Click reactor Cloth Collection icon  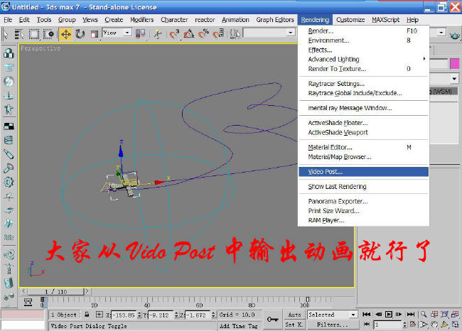(x=9, y=67)
